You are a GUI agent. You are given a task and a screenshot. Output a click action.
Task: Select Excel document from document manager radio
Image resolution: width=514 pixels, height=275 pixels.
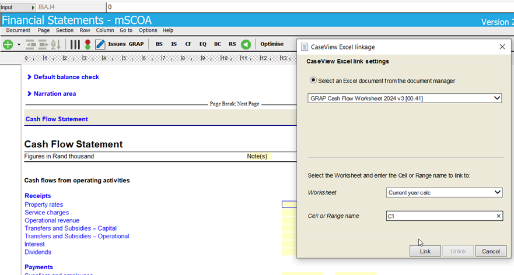tap(313, 80)
